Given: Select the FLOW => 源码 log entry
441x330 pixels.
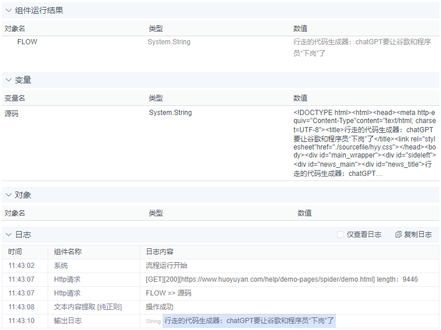Looking at the screenshot, I should (x=168, y=293).
